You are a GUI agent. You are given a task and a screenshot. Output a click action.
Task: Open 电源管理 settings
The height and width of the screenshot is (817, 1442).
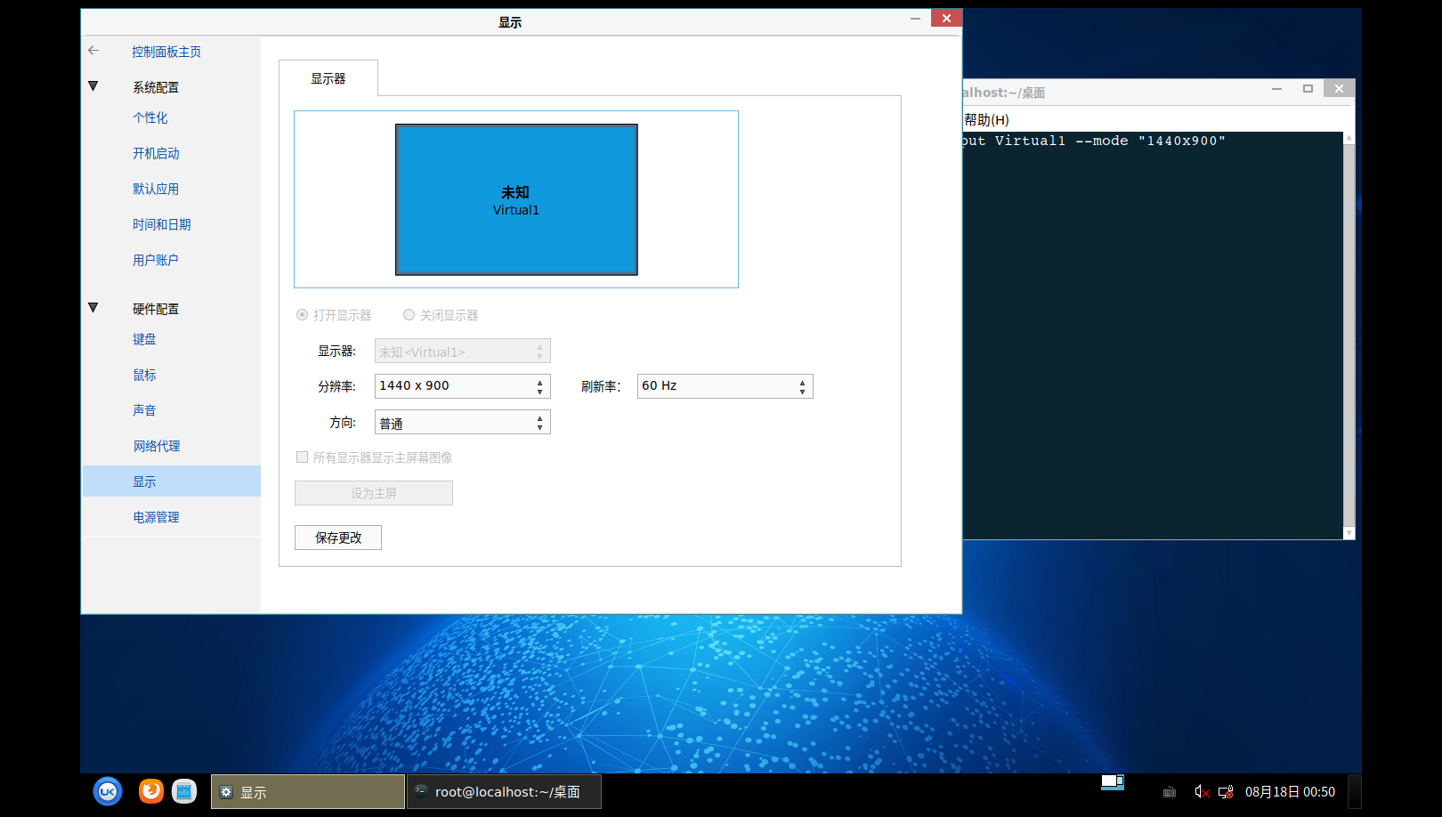pos(156,517)
